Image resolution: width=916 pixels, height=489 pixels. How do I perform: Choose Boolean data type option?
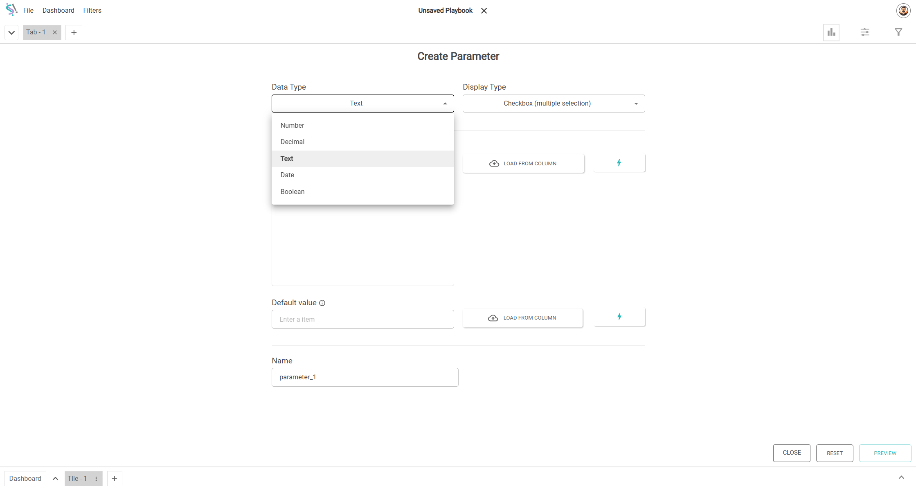(x=292, y=192)
